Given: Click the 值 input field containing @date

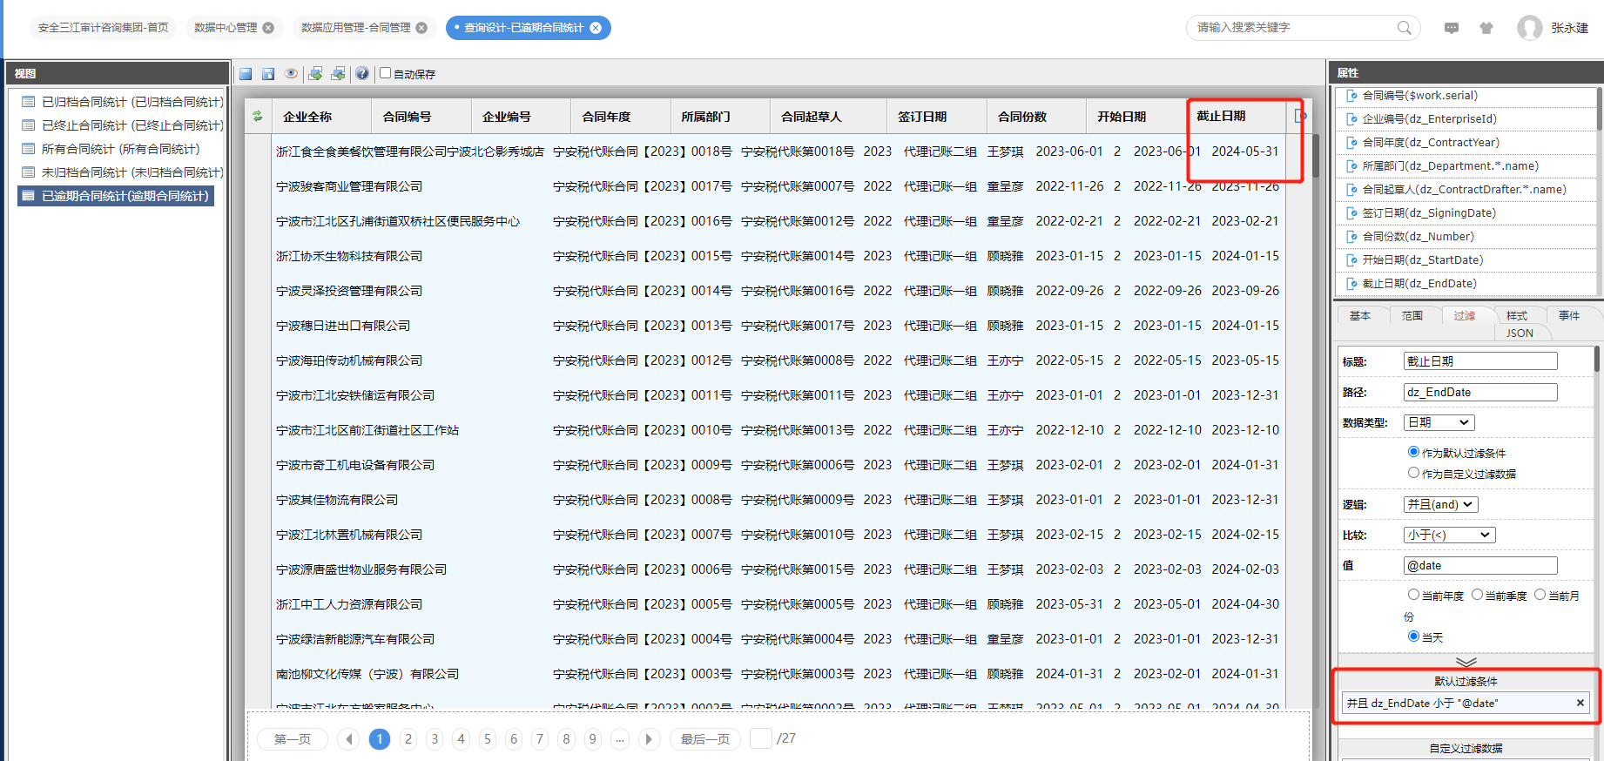Looking at the screenshot, I should [1479, 565].
